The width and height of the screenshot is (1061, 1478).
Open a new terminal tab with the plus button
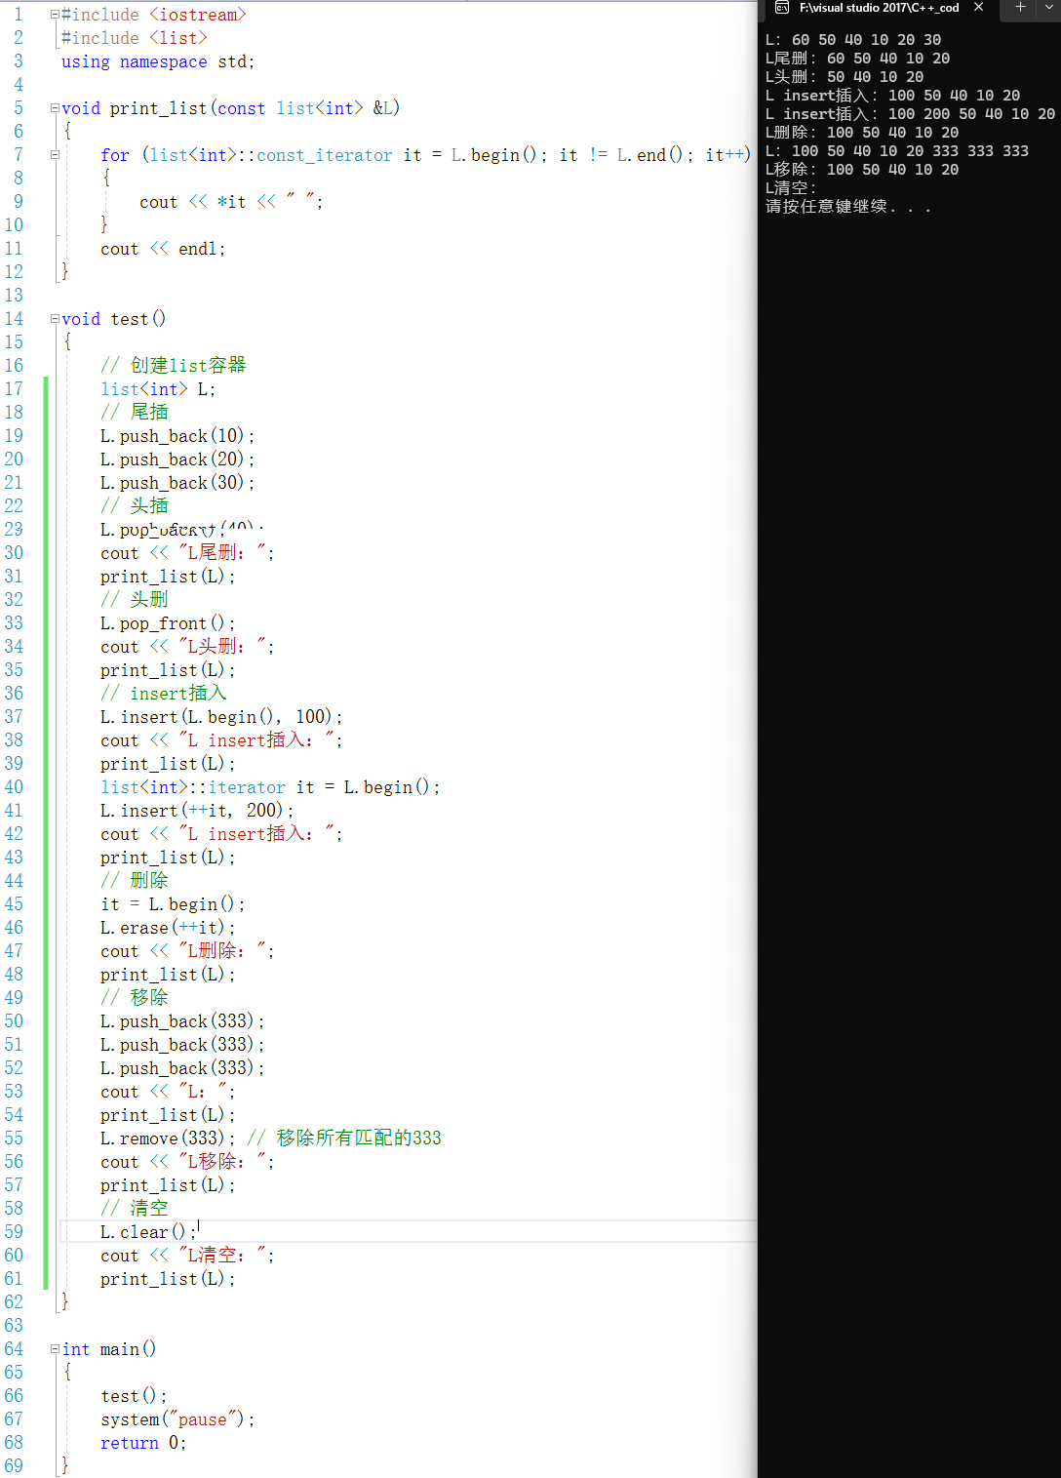[x=1020, y=7]
